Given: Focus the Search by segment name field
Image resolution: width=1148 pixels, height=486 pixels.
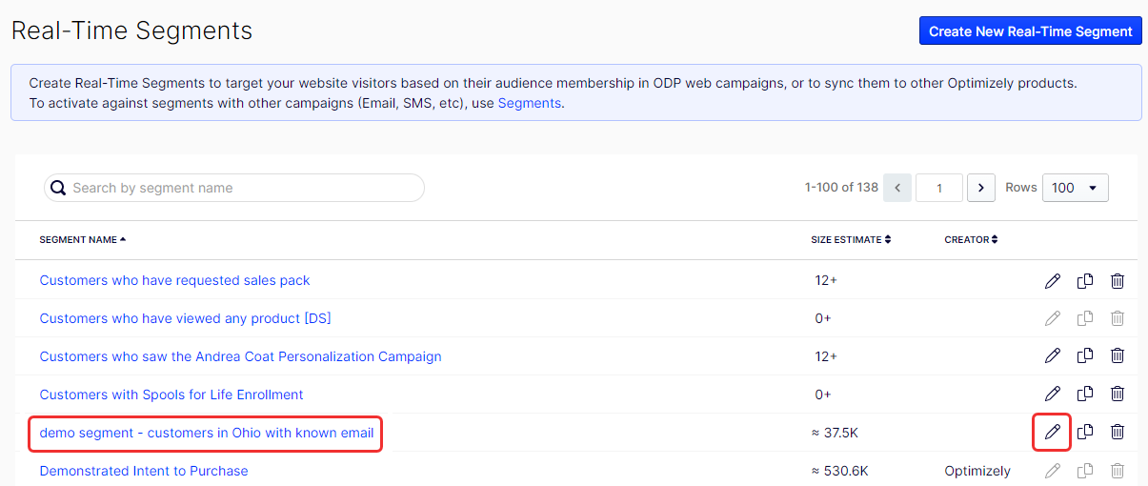Looking at the screenshot, I should [x=234, y=188].
